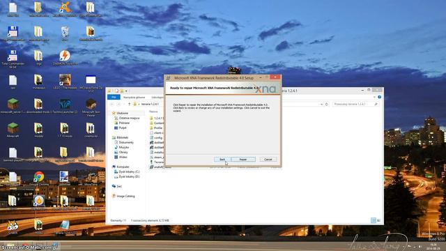Select Pobrane in Explorer sidebar

124,123
